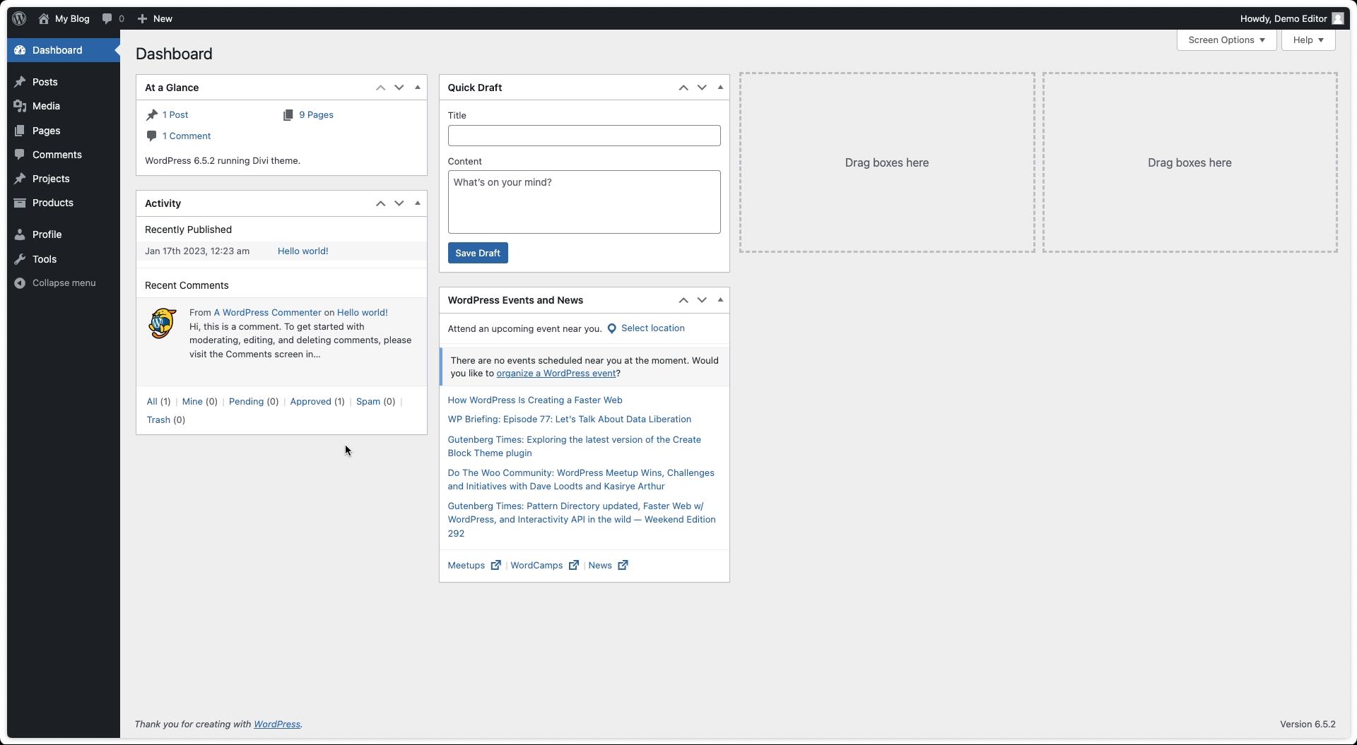This screenshot has height=745, width=1357.
Task: Click the Save Draft button
Action: [478, 253]
